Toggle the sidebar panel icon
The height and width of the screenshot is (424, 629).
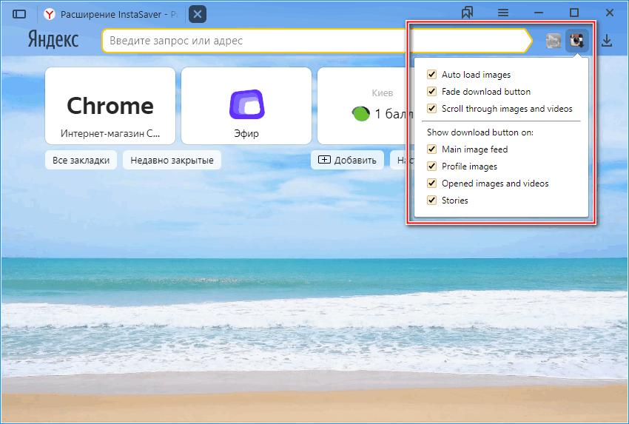(20, 14)
